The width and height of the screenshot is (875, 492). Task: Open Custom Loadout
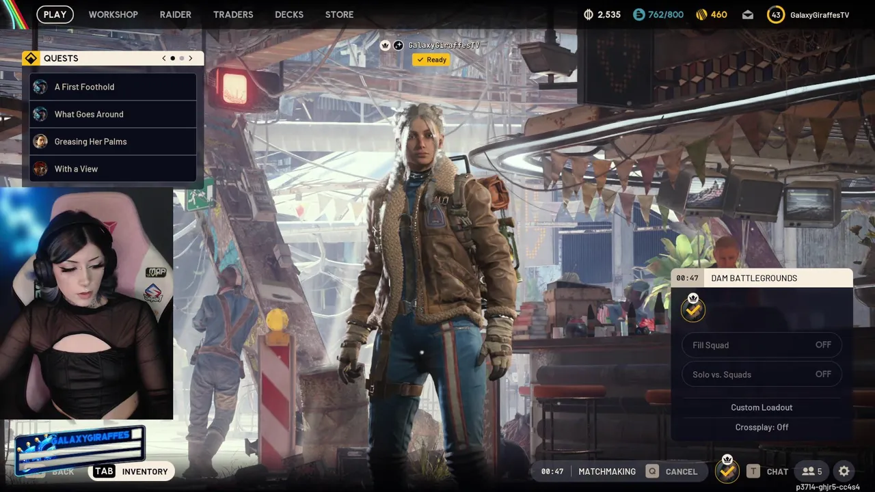pyautogui.click(x=762, y=407)
